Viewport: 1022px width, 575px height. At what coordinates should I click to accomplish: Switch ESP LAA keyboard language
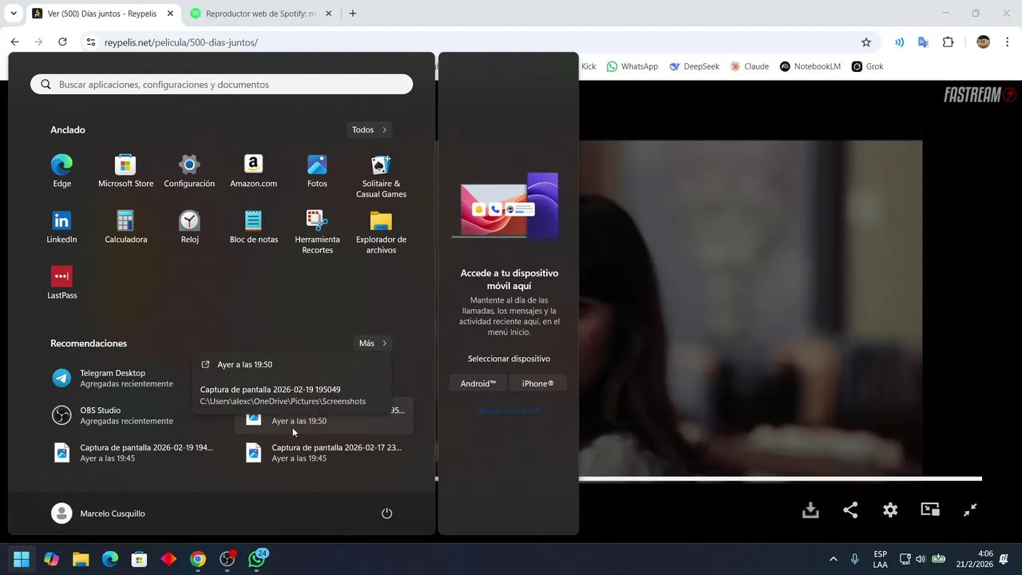coord(880,559)
